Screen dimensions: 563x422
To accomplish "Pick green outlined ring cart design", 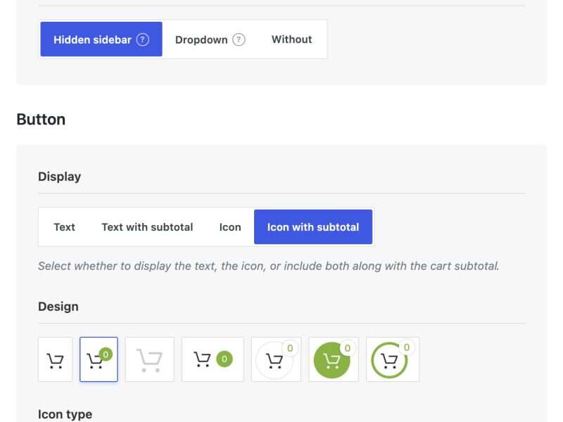I will point(393,359).
